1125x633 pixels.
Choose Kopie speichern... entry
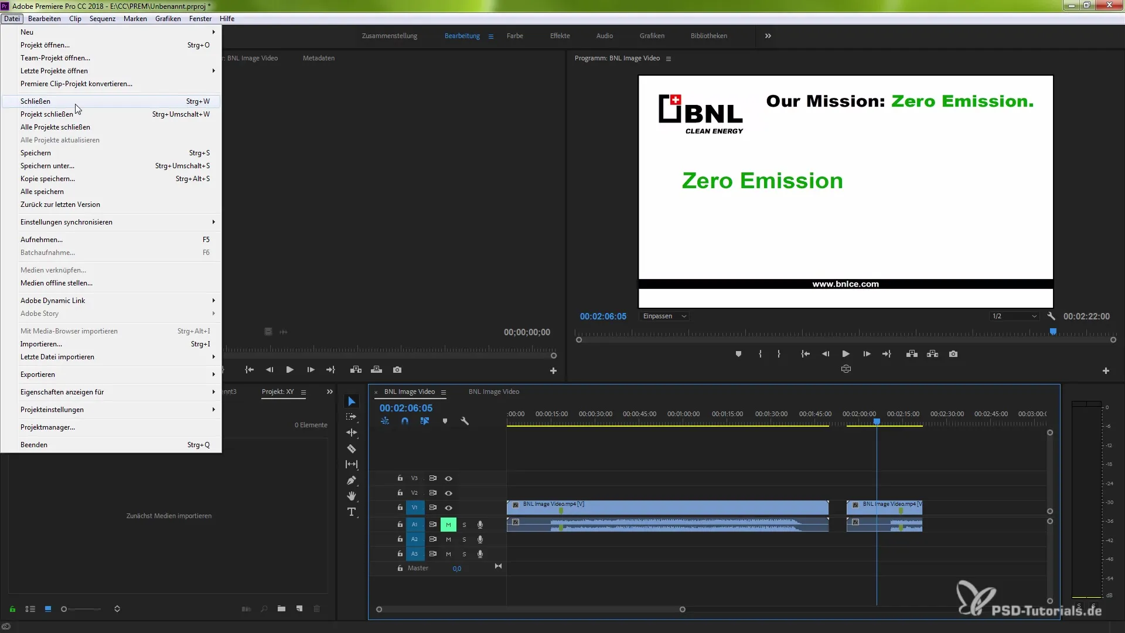[x=111, y=179]
